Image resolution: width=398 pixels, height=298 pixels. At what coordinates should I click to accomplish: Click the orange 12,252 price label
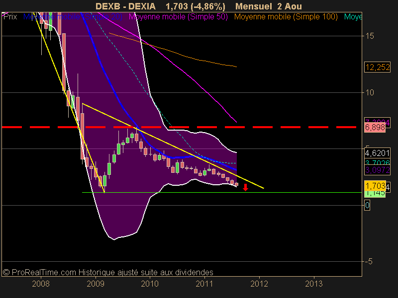[377, 67]
